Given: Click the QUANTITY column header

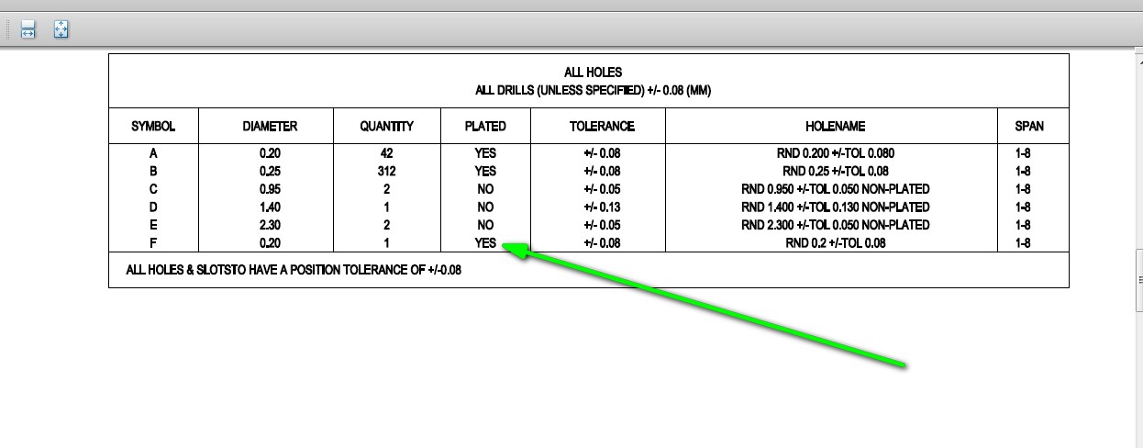Looking at the screenshot, I should pos(386,126).
